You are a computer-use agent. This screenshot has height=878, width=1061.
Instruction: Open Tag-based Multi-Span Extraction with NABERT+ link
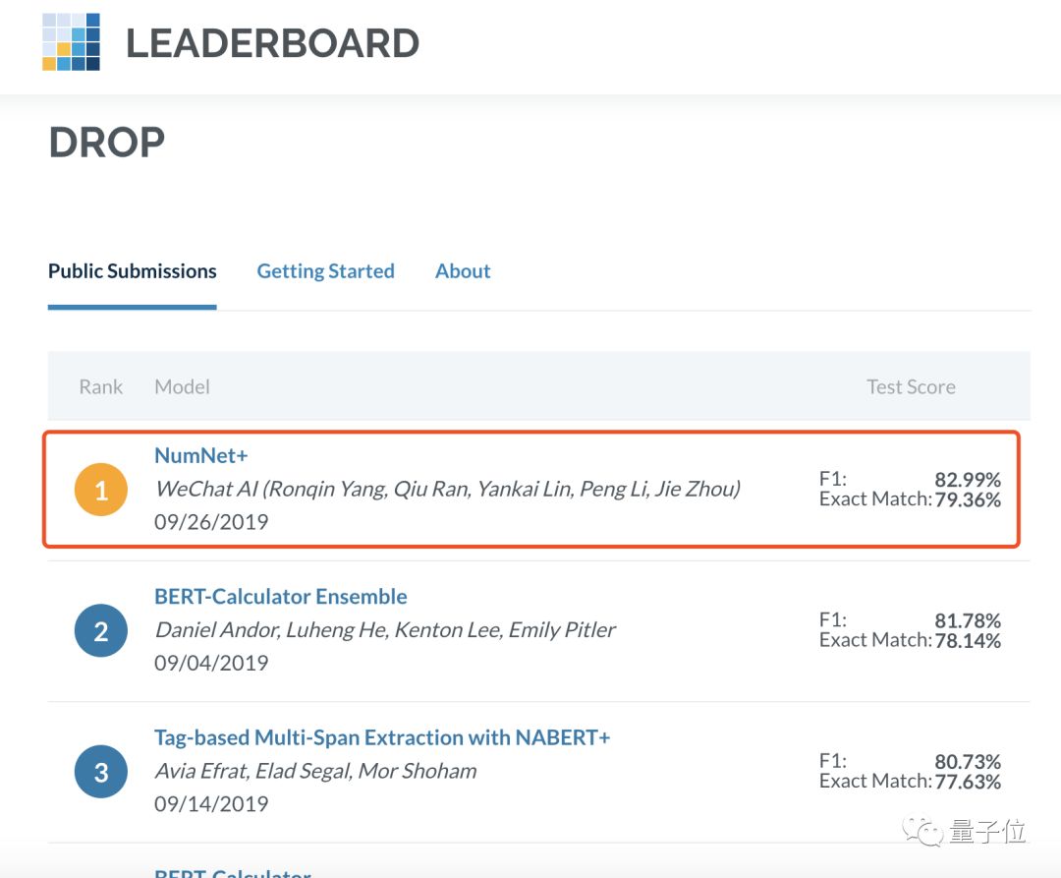(x=382, y=737)
